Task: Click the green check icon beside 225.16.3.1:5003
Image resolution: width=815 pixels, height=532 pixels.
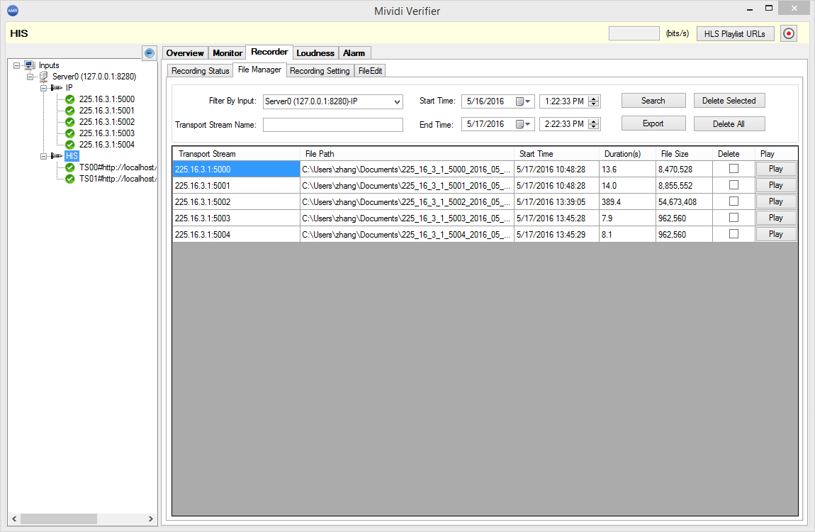Action: 70,133
